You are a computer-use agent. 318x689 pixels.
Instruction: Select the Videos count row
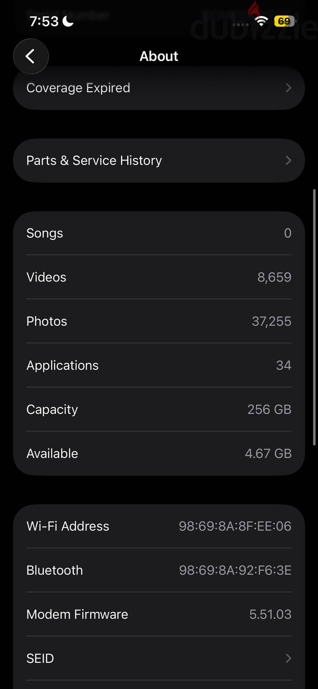click(x=159, y=277)
